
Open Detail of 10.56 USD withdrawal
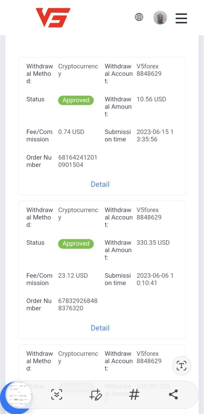pyautogui.click(x=100, y=184)
